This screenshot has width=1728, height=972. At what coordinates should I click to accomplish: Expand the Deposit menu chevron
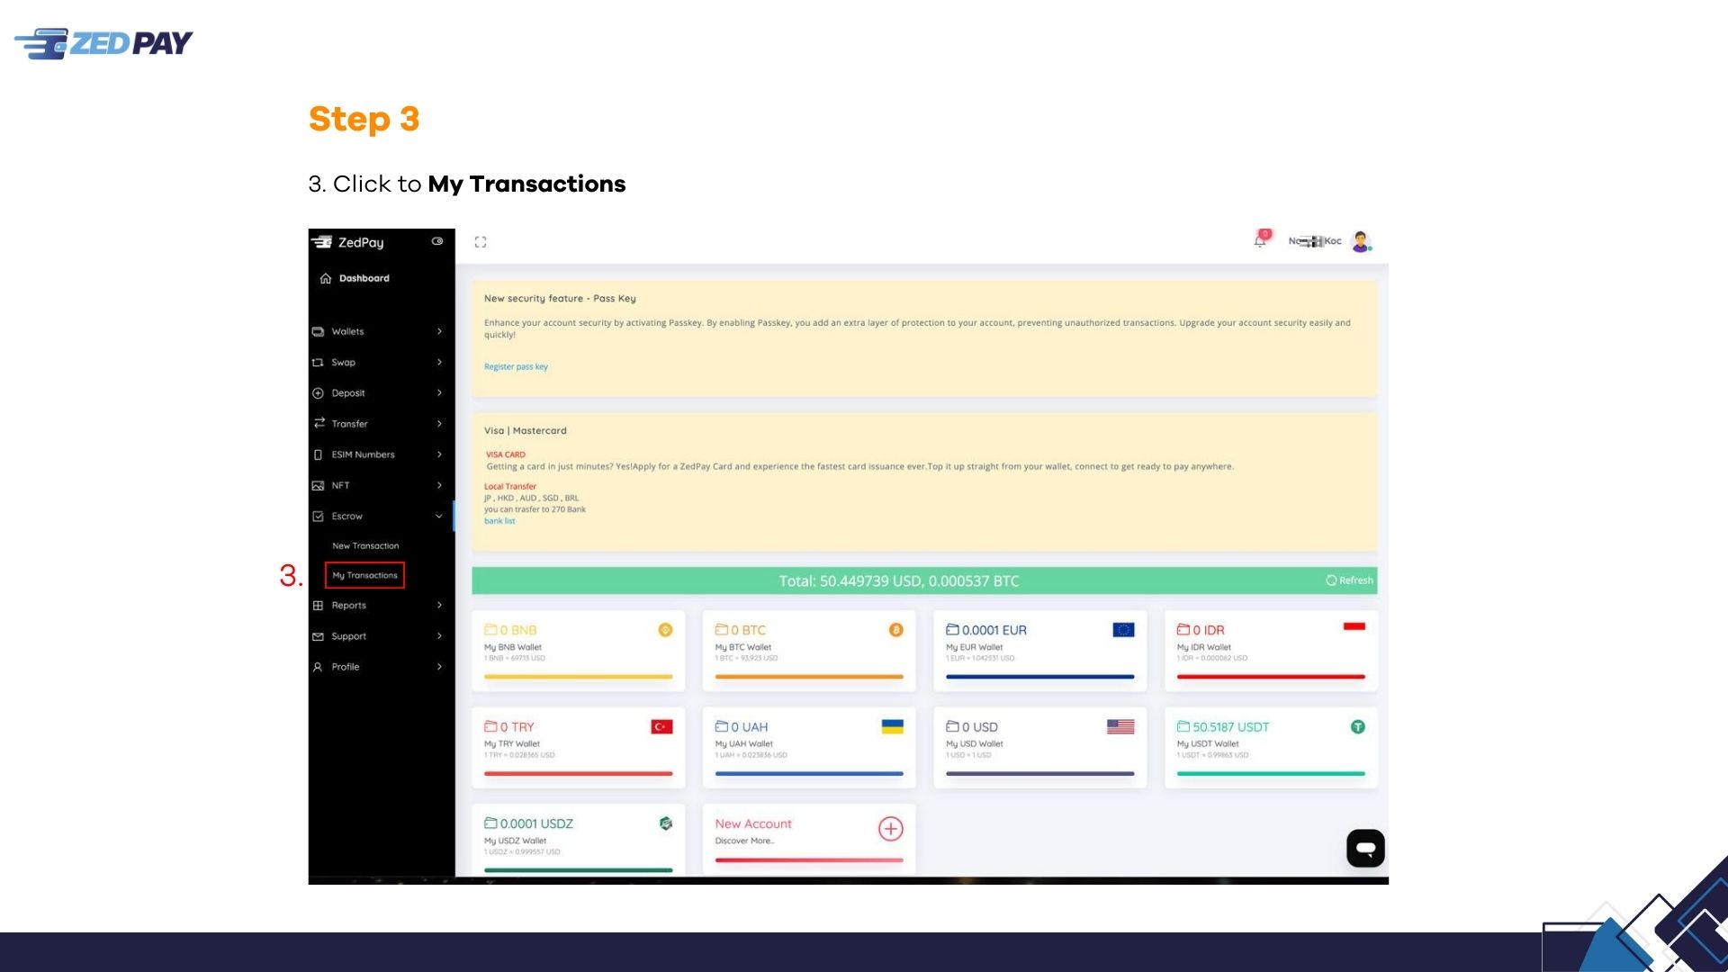(x=439, y=393)
